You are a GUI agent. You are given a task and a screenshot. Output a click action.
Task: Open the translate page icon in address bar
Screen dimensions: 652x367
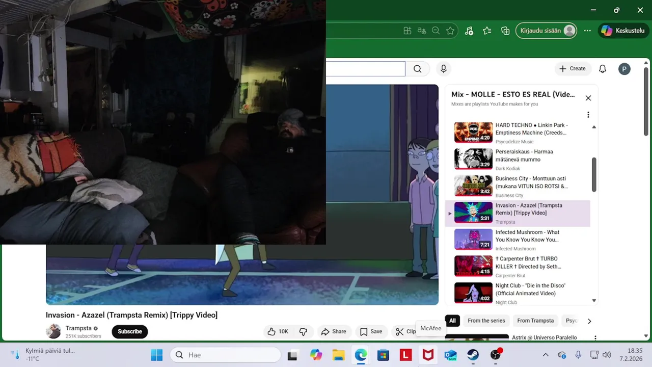point(421,31)
